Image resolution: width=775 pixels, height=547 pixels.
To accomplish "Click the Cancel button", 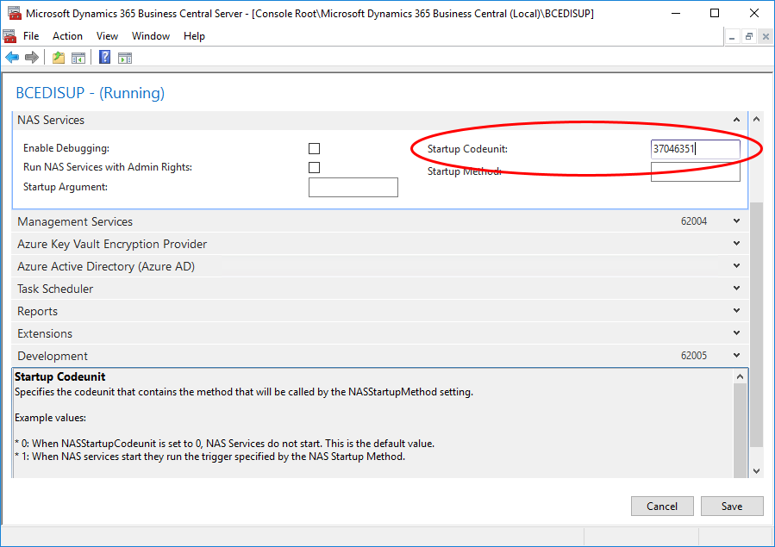I will coord(662,506).
